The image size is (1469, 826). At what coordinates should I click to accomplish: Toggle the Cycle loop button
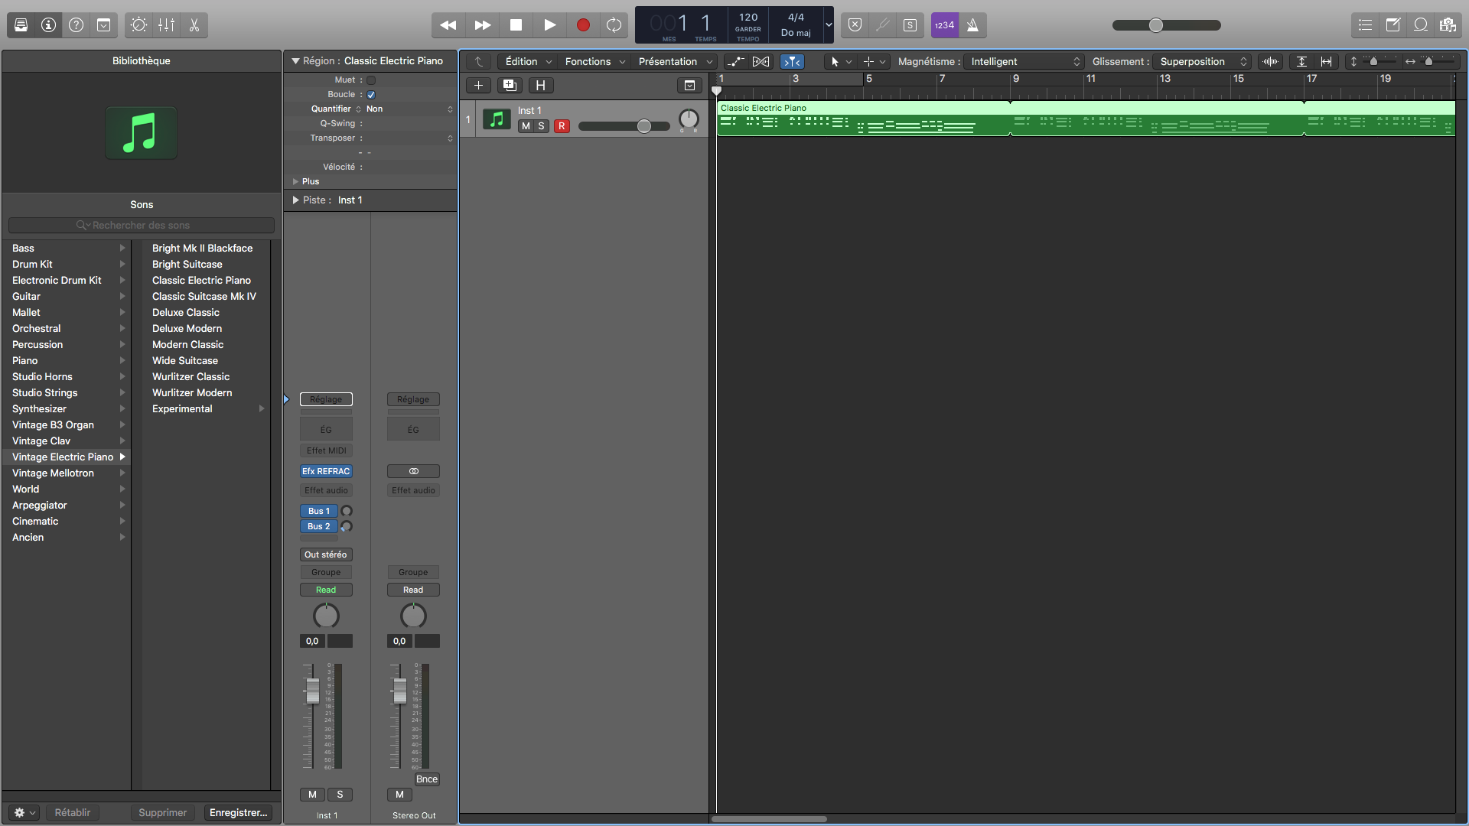pos(614,25)
